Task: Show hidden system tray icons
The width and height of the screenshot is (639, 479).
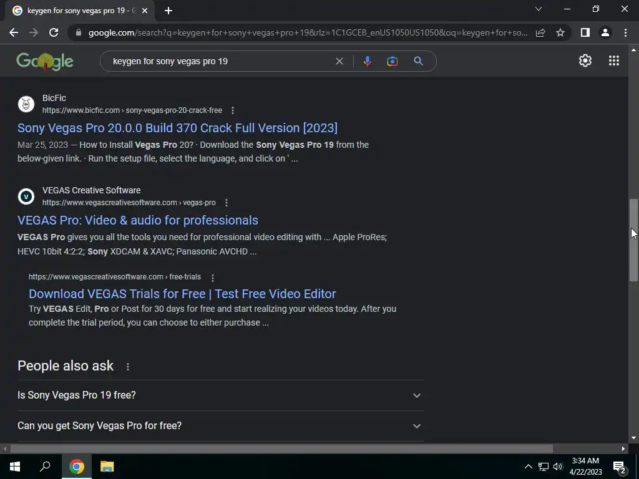Action: [528, 467]
